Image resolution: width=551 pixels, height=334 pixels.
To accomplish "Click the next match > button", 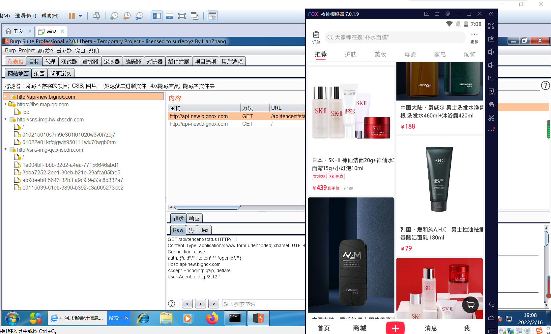I will 214,304.
